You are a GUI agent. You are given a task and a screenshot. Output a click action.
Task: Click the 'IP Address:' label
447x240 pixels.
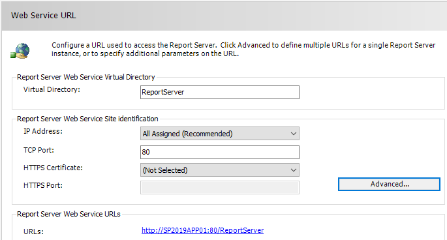coord(43,131)
